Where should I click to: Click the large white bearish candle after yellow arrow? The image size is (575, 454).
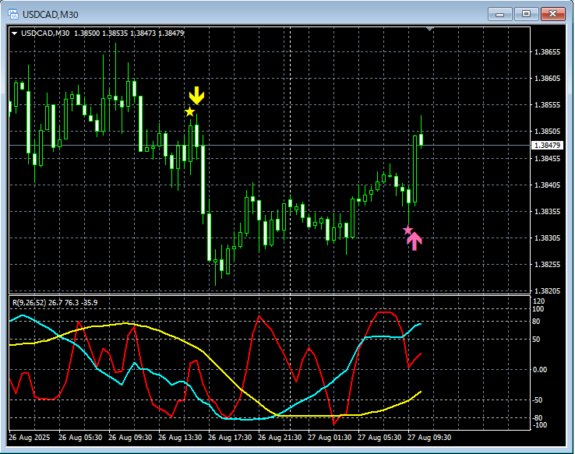click(203, 180)
